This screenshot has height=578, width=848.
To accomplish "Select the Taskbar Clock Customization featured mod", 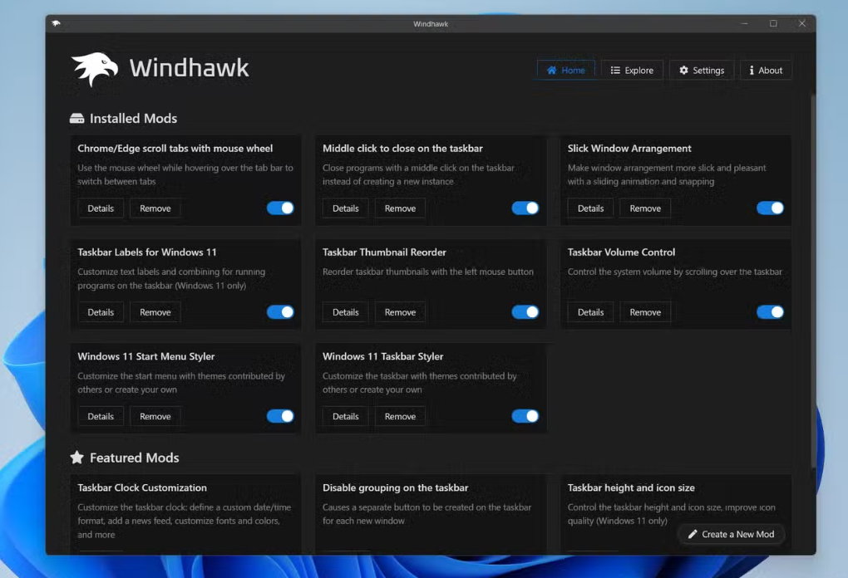I will click(142, 488).
